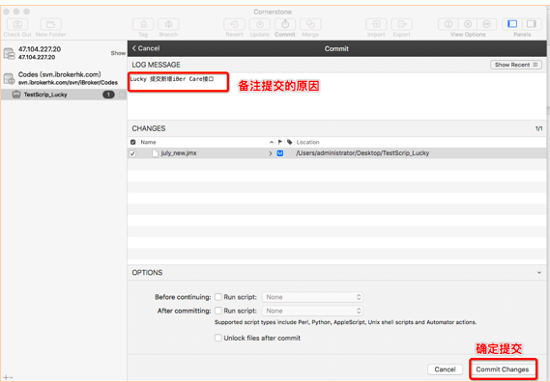The height and width of the screenshot is (382, 550).
Task: Click the add button at sidebar bottom
Action: tap(6, 377)
